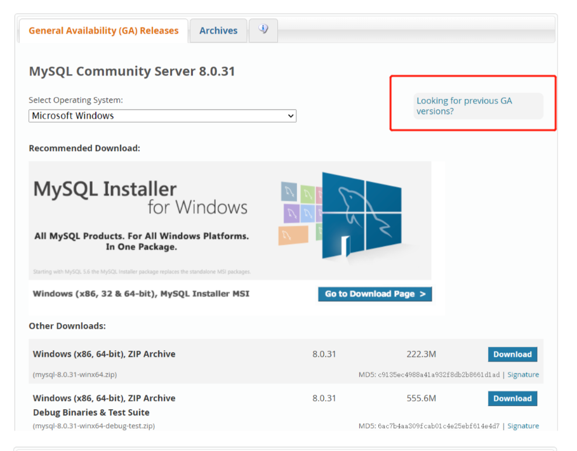This screenshot has width=577, height=451.
Task: Open the info icon tab
Action: (x=263, y=30)
